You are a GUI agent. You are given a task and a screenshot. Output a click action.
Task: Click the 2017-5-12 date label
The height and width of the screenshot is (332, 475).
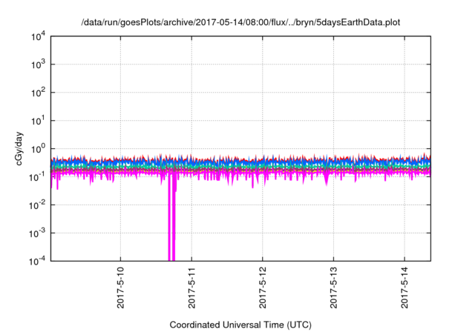(x=262, y=288)
